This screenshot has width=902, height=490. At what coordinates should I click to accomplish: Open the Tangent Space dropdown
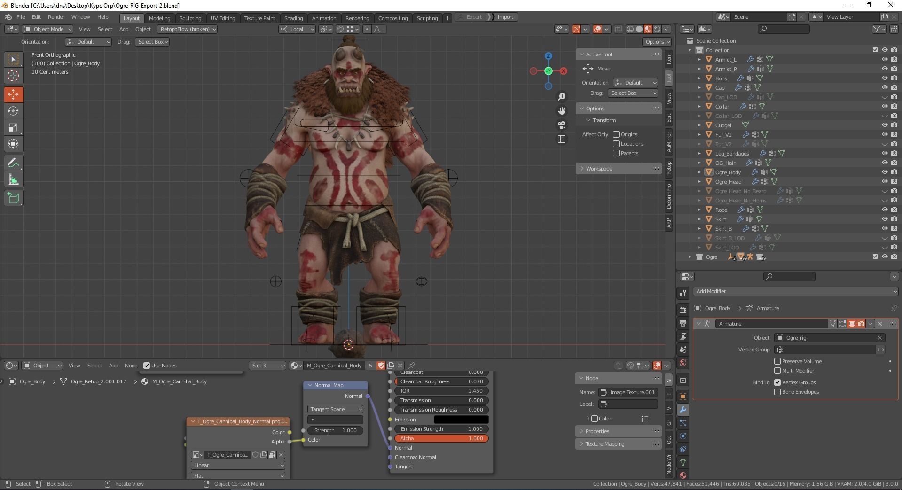335,409
